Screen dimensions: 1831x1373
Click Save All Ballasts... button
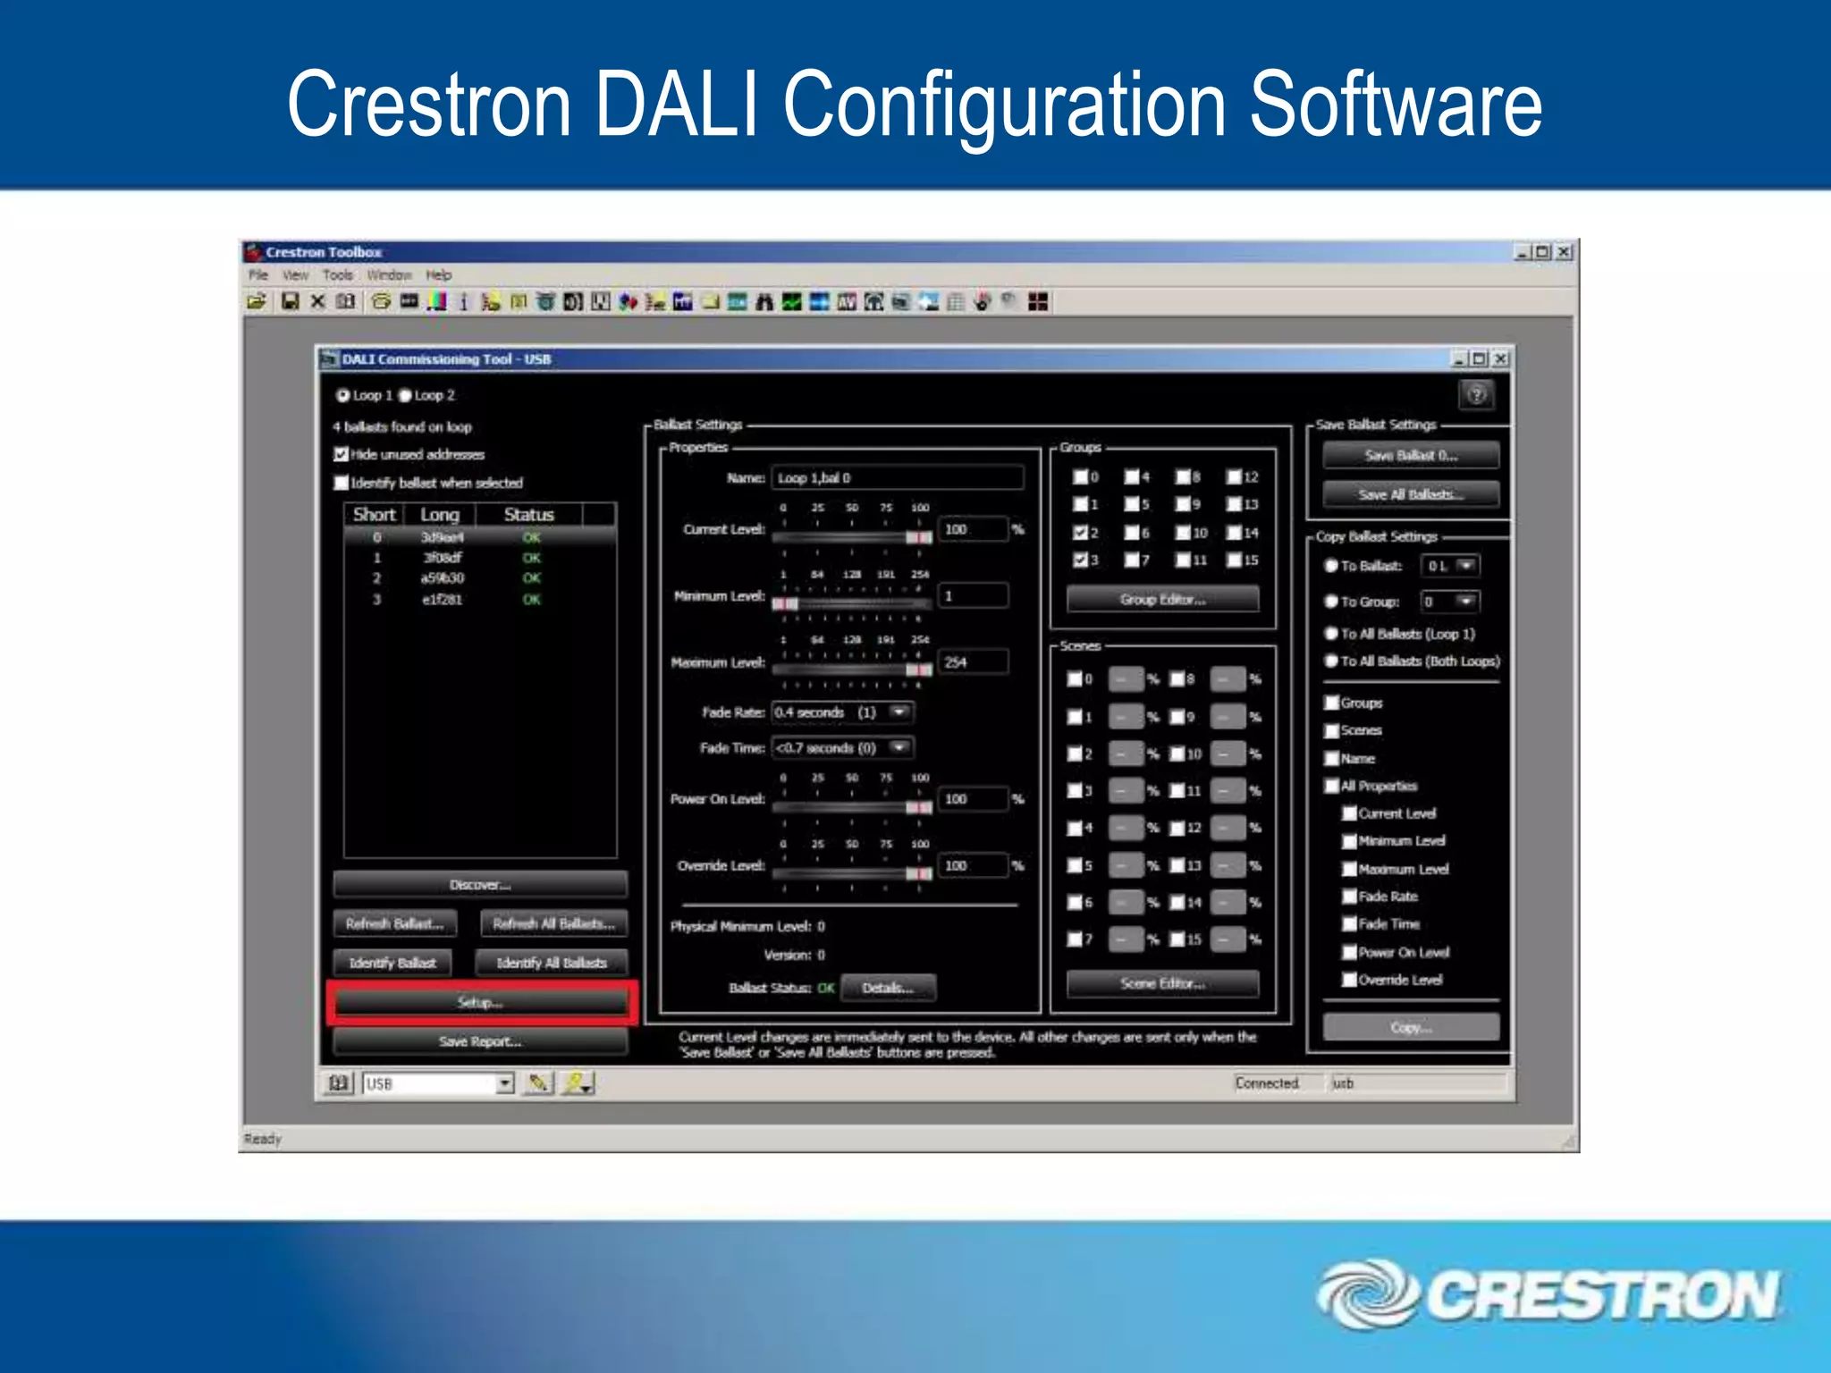[x=1411, y=494]
